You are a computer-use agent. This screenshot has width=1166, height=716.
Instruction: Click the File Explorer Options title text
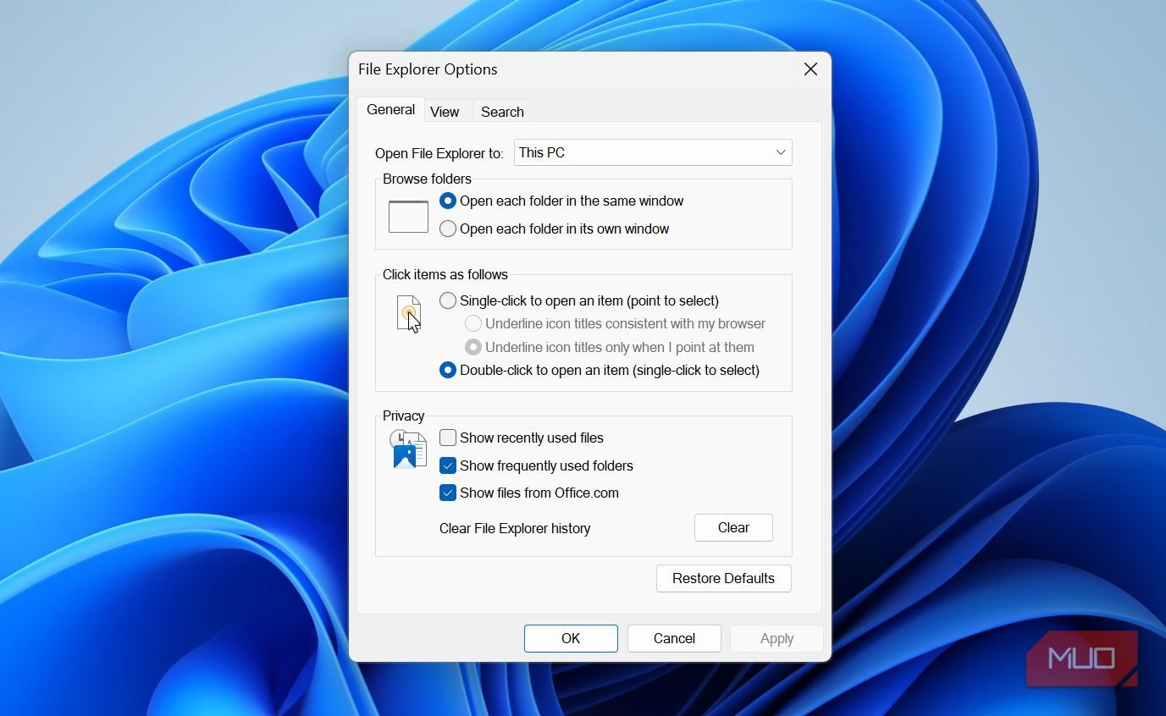(428, 69)
